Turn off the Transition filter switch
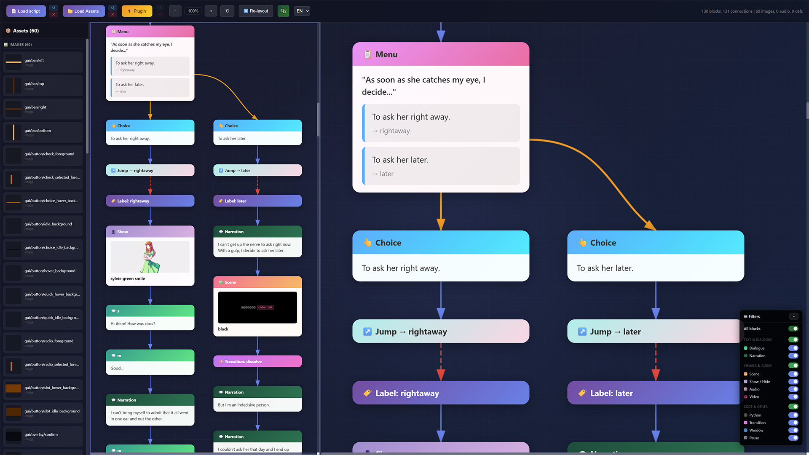 (793, 423)
